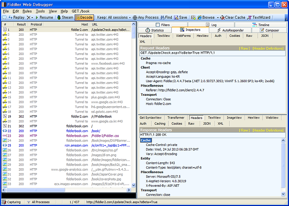Screen dimensions: 289x206
Task: Open the Edit menu
Action: pyautogui.click(x=16, y=11)
